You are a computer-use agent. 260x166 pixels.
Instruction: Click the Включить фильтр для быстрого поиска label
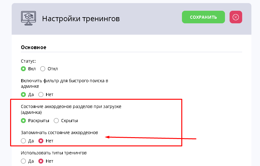(x=65, y=81)
